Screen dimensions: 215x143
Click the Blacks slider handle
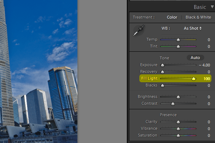click(x=162, y=85)
